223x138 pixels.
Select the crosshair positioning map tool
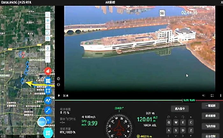48,26
